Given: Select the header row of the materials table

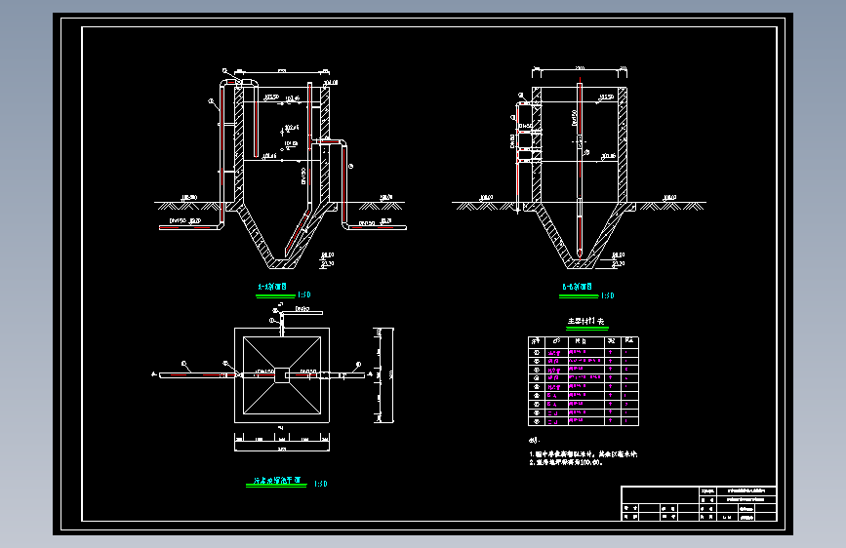Looking at the screenshot, I should [584, 341].
